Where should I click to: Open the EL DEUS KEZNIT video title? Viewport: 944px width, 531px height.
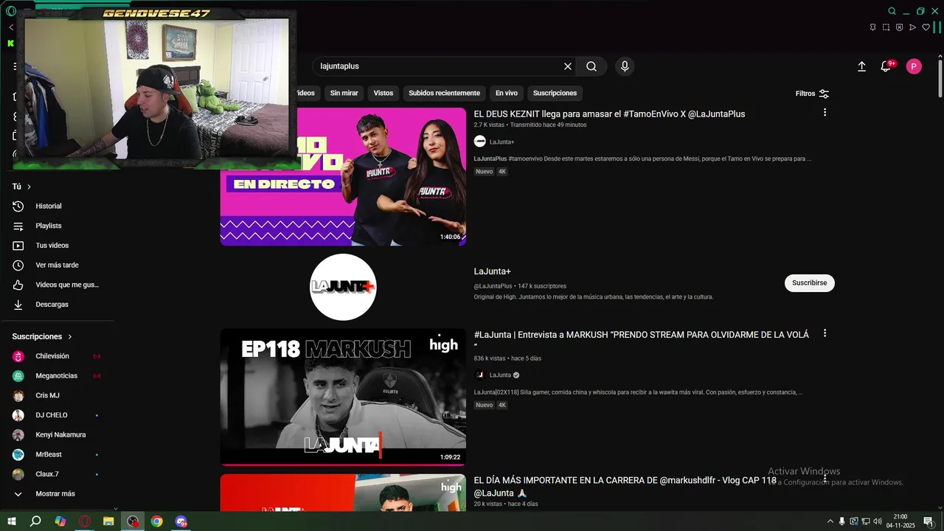609,114
